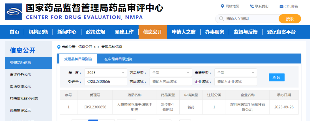Open 办事服务 navigation item
The width and height of the screenshot is (310, 121).
pyautogui.click(x=214, y=32)
